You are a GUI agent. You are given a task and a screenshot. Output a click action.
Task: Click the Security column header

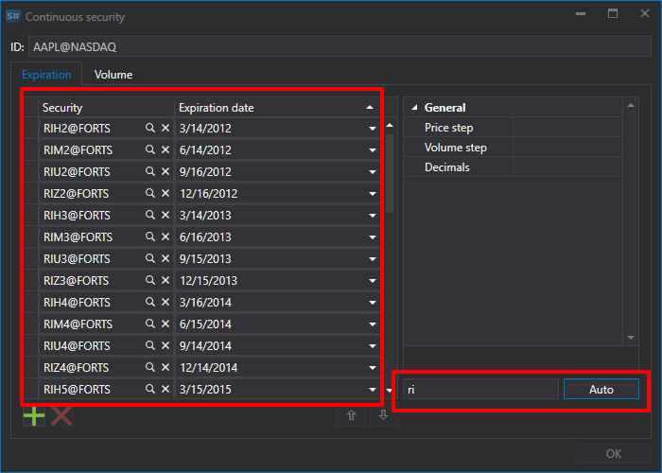point(106,108)
